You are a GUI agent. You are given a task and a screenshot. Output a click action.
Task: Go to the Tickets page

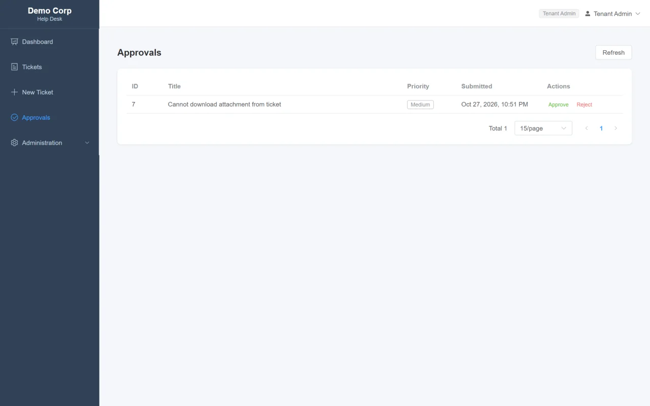(49, 67)
